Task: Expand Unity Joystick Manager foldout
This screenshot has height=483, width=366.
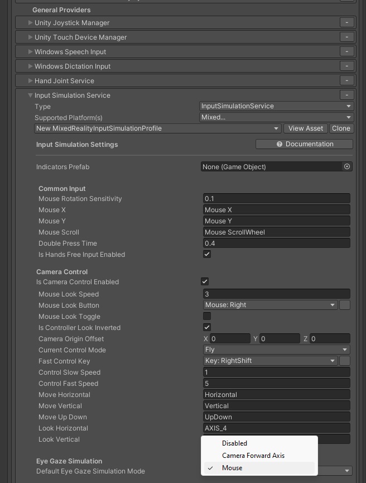Action: (30, 22)
